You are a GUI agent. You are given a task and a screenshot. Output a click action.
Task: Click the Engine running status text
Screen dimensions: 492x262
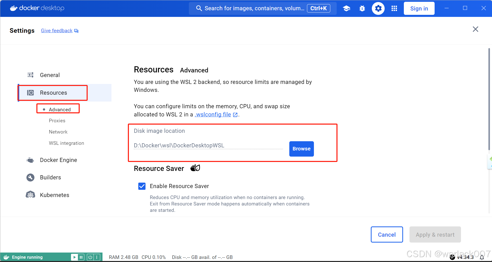coord(27,257)
